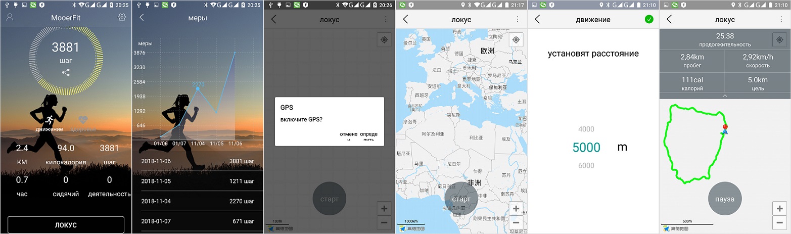Zoom in with plus on the world map screen
The image size is (791, 234).
pyautogui.click(x=516, y=208)
